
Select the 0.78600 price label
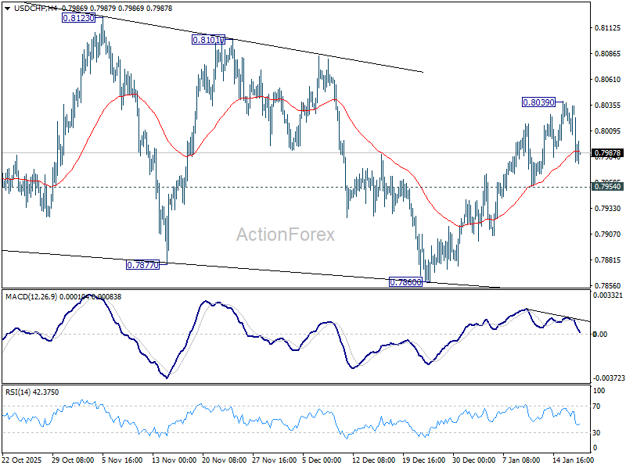(x=405, y=282)
